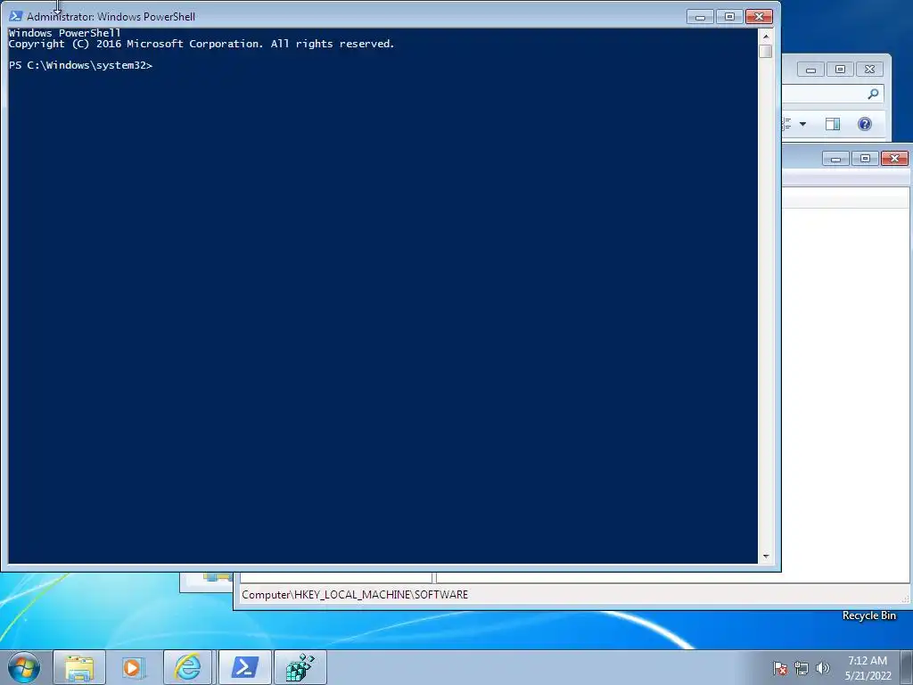Minimize the PowerShell window

[701, 17]
